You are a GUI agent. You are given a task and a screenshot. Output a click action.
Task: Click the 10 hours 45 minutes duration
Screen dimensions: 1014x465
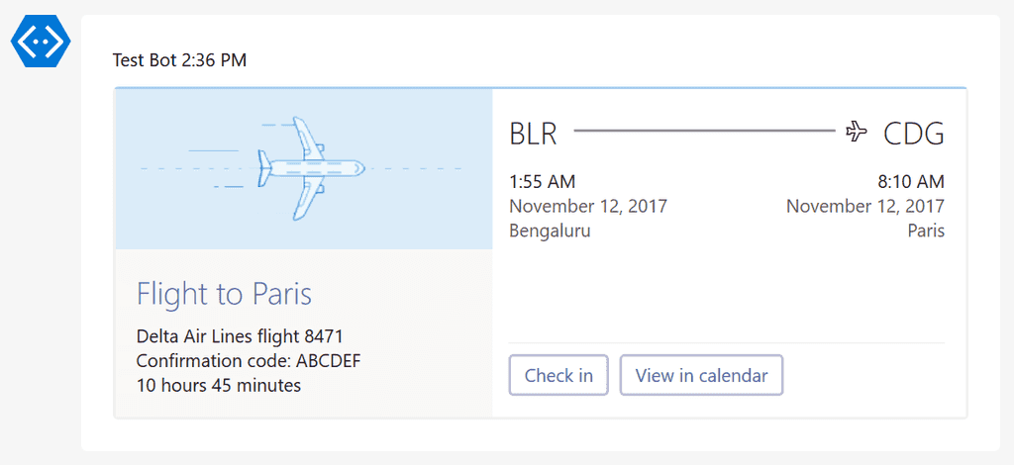point(219,386)
